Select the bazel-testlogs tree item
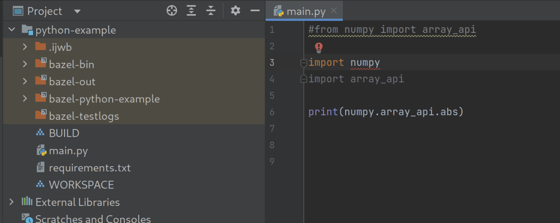The image size is (560, 223). point(84,116)
